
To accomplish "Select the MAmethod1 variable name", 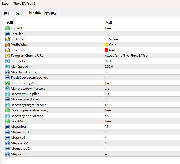I will point(20,132).
